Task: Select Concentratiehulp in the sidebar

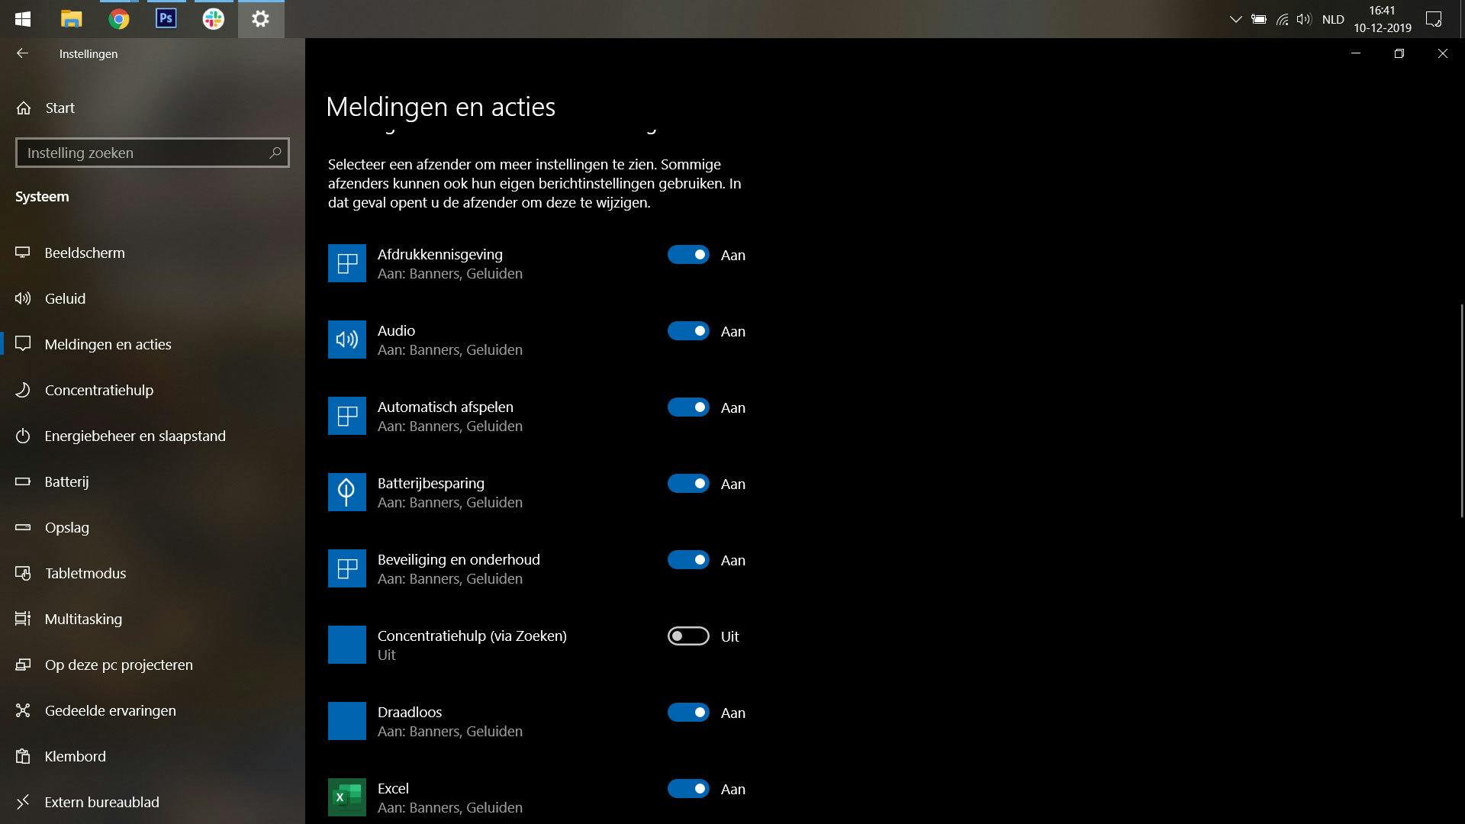Action: [98, 390]
